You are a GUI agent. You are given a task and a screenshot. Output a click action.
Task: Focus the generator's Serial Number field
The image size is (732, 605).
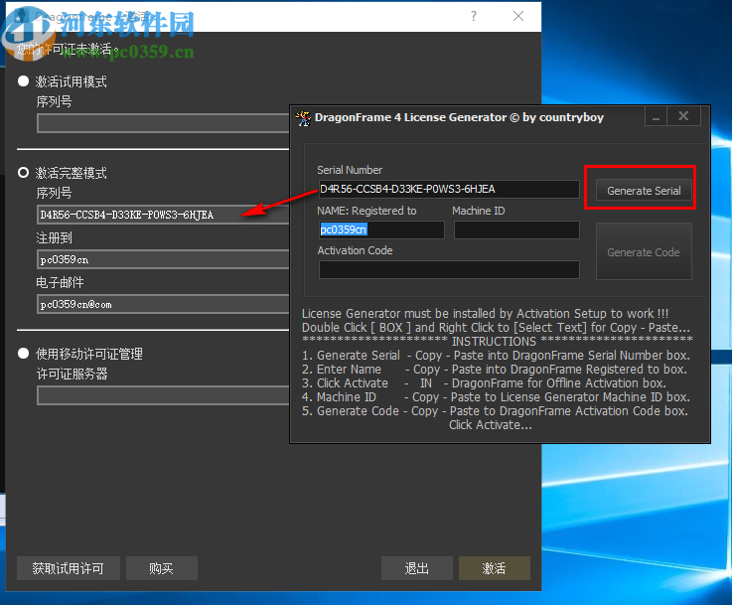pyautogui.click(x=447, y=189)
